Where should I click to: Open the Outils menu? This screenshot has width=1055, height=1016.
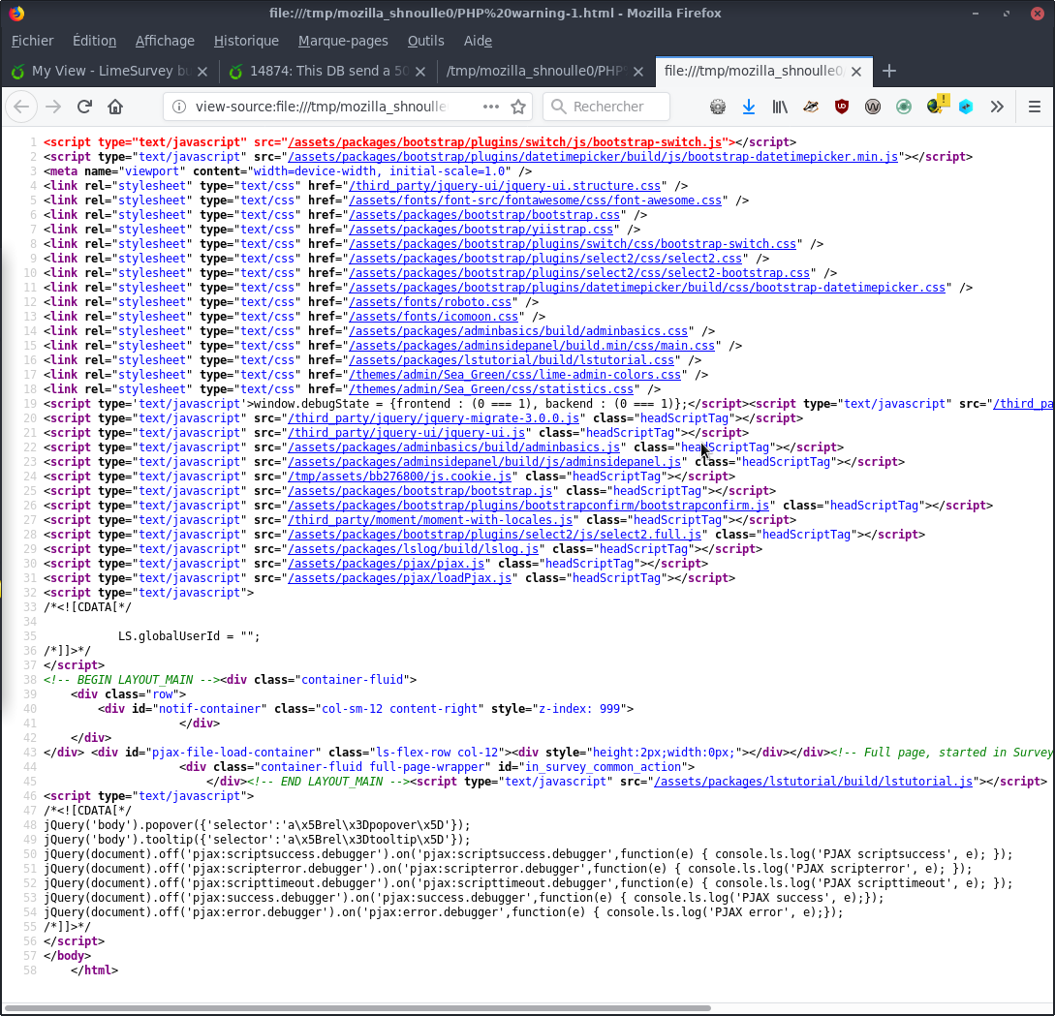(425, 41)
